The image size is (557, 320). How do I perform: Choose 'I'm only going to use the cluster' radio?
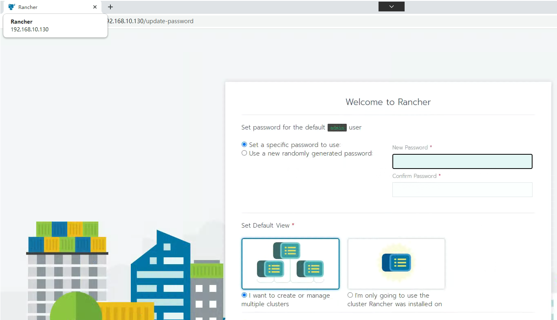[x=350, y=295]
